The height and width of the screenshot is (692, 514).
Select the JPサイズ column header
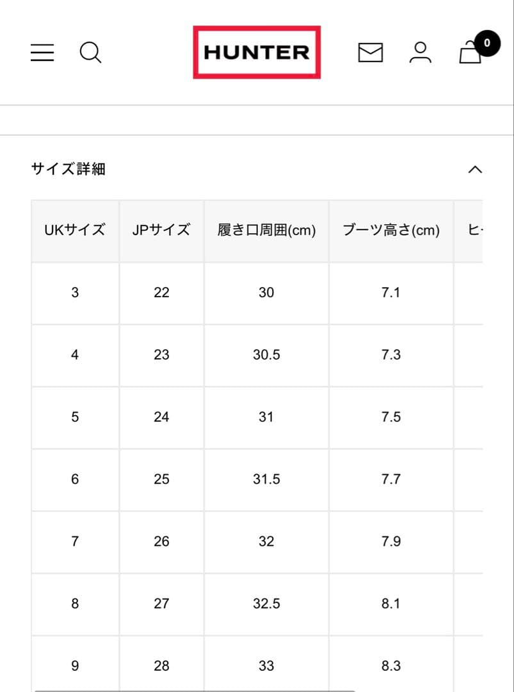pyautogui.click(x=161, y=230)
